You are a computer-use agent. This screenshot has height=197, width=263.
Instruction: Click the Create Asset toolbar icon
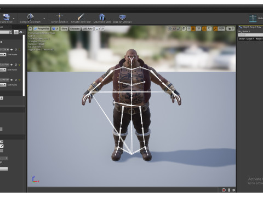tap(7, 17)
